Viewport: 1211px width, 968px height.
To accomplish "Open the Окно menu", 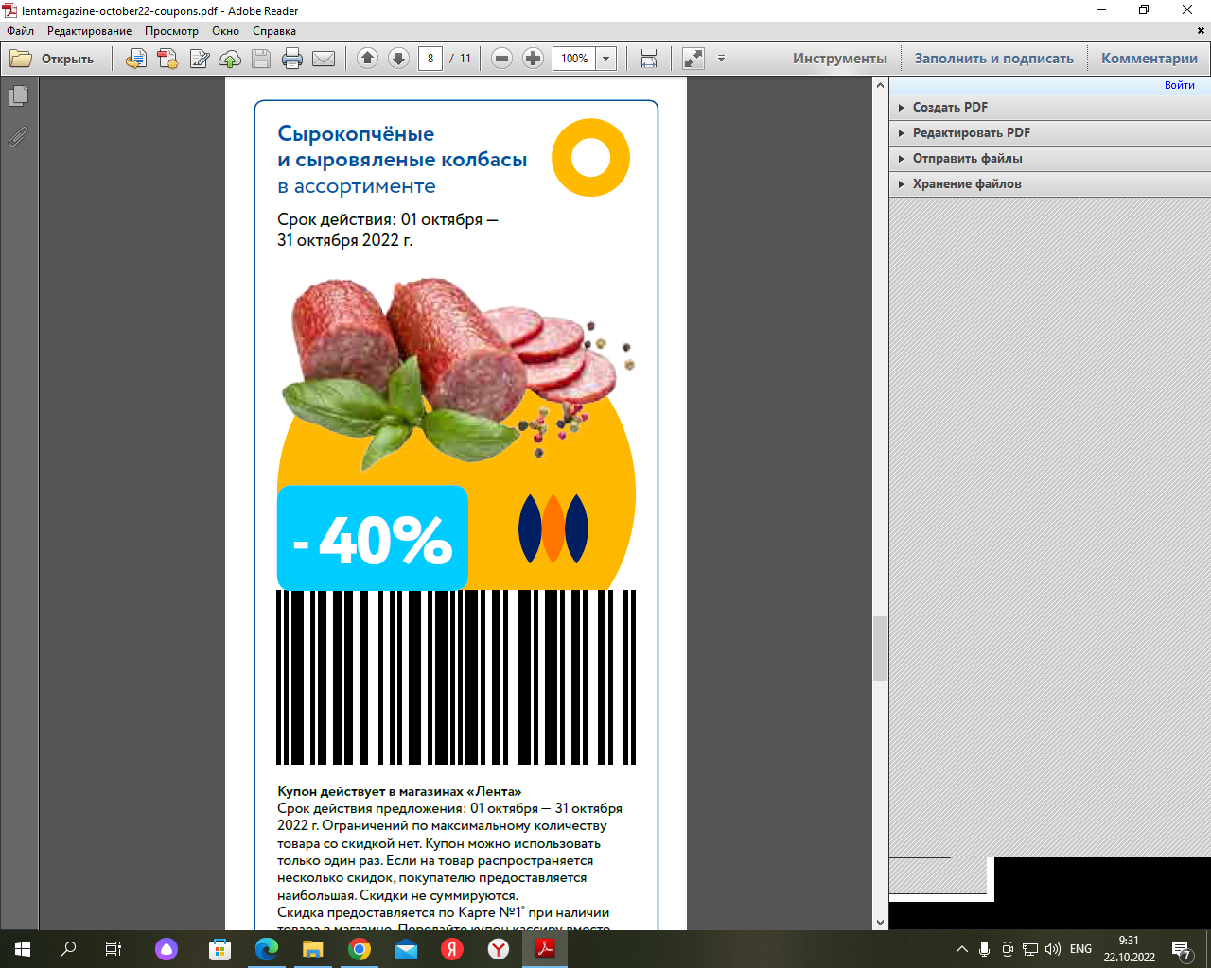I will coord(226,31).
